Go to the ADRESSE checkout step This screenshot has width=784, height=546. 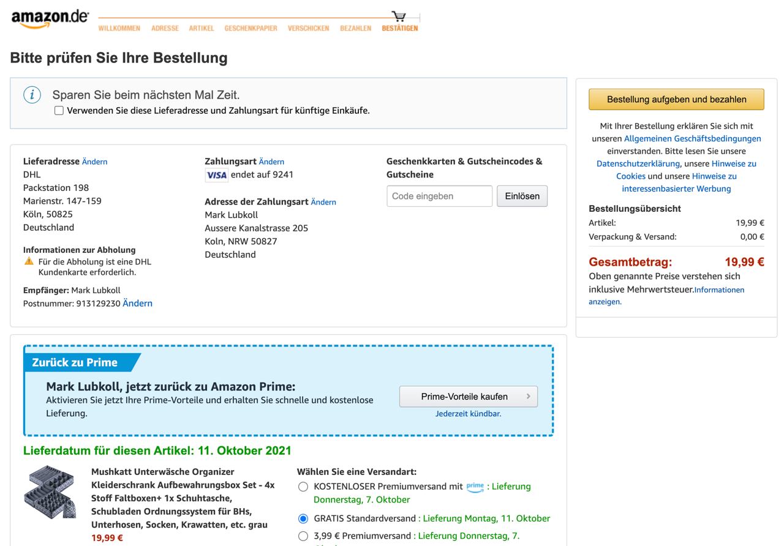click(x=165, y=28)
